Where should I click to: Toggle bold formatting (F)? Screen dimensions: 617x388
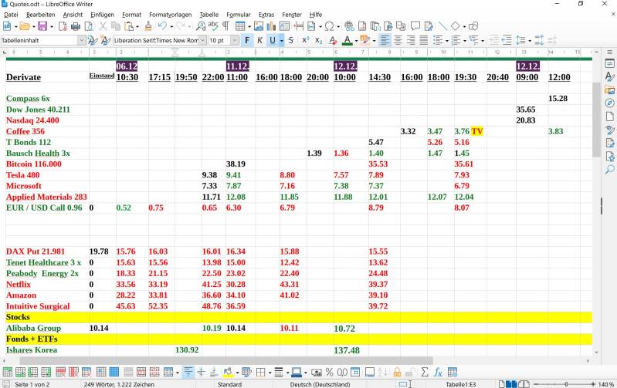click(247, 40)
